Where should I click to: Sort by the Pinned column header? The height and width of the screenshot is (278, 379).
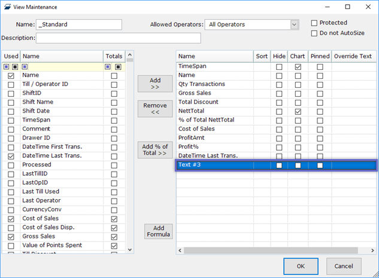[320, 56]
